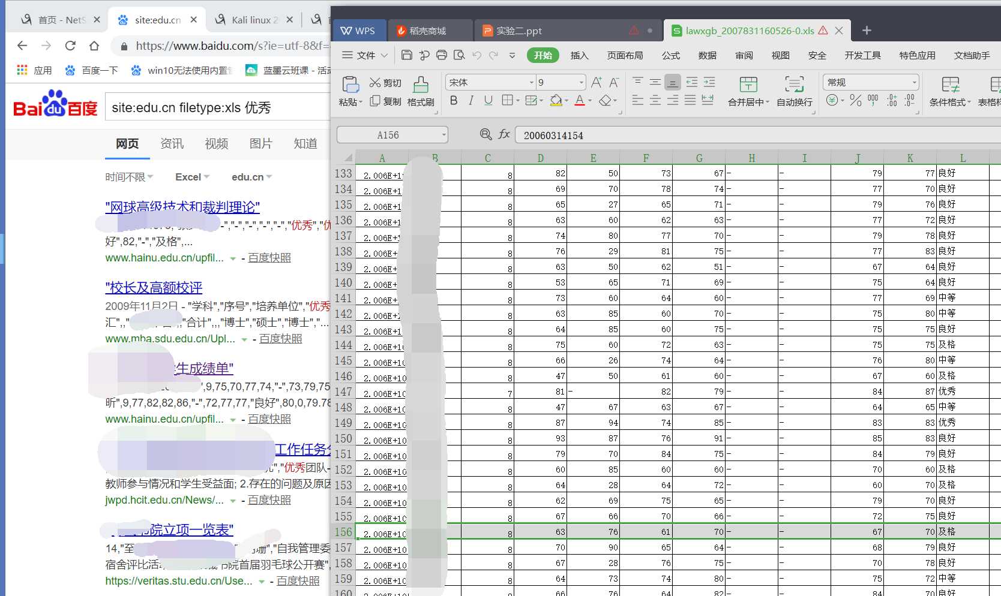Image resolution: width=1001 pixels, height=596 pixels.
Task: Click the thousands separator (000) icon
Action: click(873, 100)
